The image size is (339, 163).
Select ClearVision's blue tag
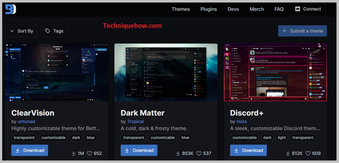point(91,138)
